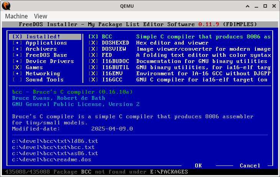The width and height of the screenshot is (280, 177).
Task: Toggle the empty Sound Tools checkbox
Action: 17,79
